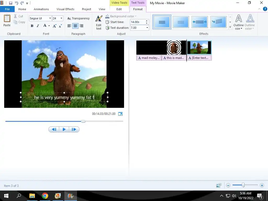Click the Cut scissors button

pos(19,16)
